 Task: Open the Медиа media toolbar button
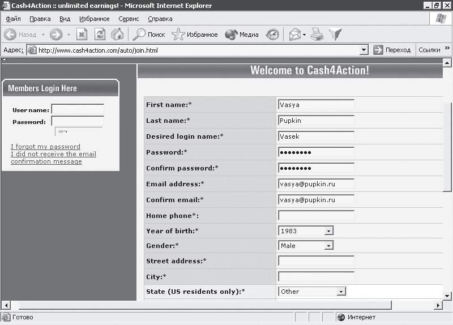point(242,35)
